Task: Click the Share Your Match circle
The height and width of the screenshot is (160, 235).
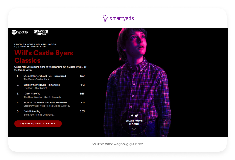Action: click(x=134, y=121)
